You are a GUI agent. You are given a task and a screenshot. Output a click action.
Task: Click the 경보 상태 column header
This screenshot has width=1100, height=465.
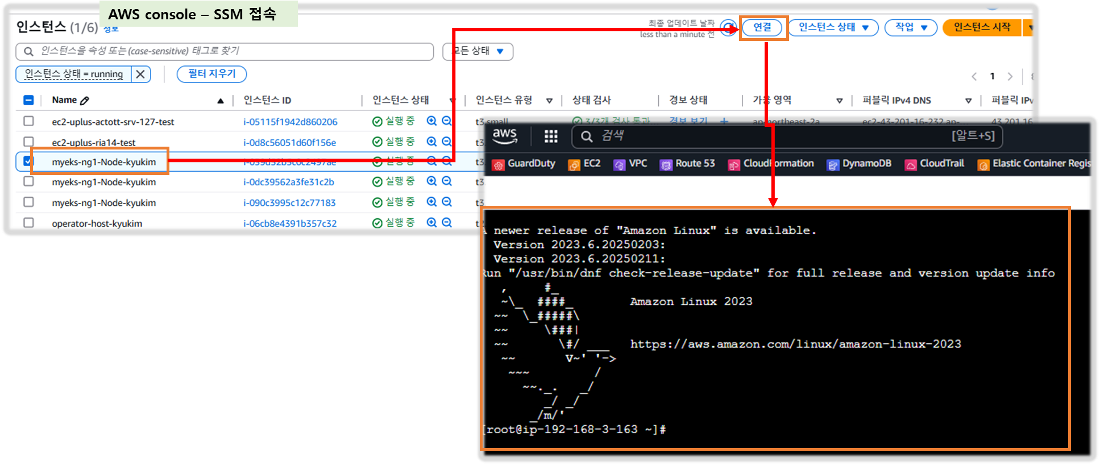688,100
